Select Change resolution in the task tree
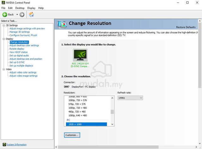This screenshot has width=202, height=149. (x=19, y=42)
